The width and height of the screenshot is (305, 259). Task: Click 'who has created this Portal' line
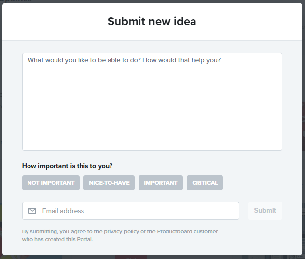tap(57, 240)
